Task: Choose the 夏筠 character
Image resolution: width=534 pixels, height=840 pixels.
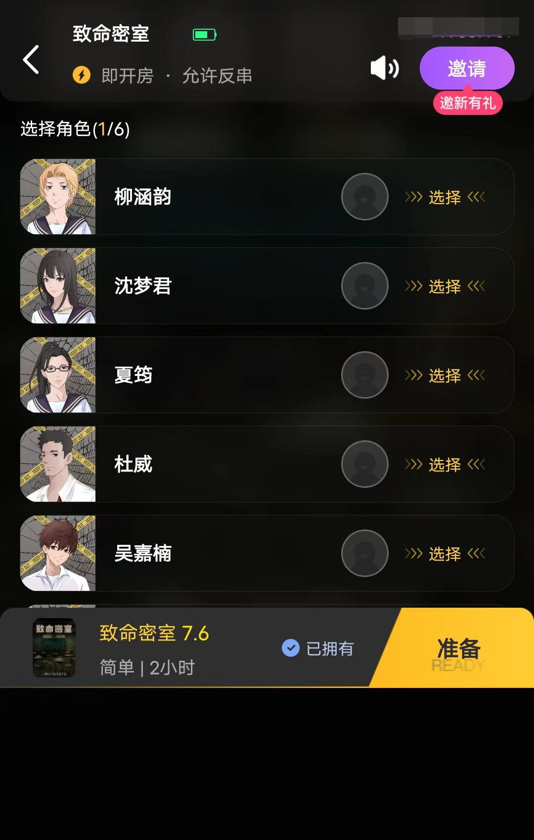Action: point(445,375)
